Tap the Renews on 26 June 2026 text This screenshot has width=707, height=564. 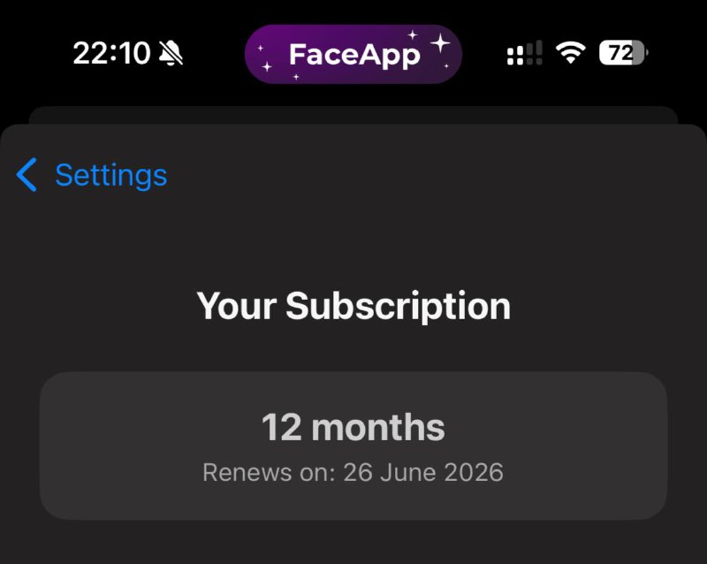pyautogui.click(x=353, y=472)
